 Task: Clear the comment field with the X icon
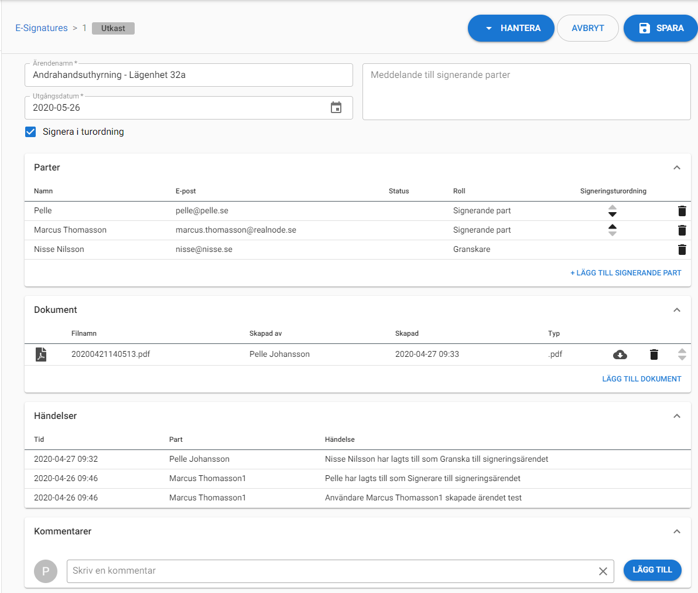point(603,571)
